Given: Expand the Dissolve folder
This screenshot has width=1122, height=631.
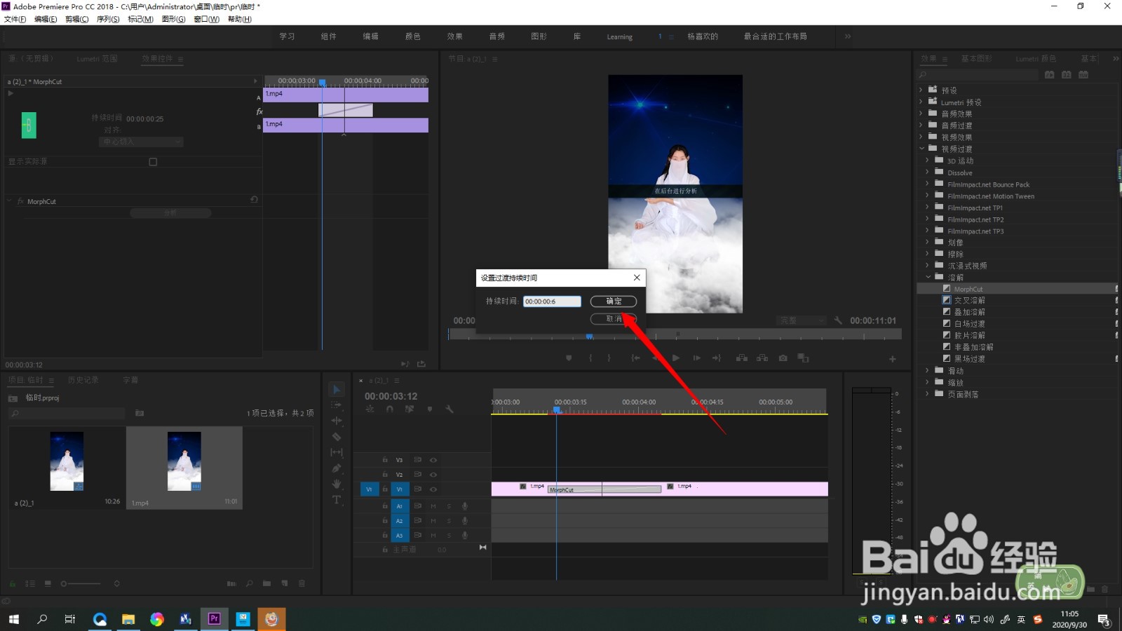Looking at the screenshot, I should [927, 172].
